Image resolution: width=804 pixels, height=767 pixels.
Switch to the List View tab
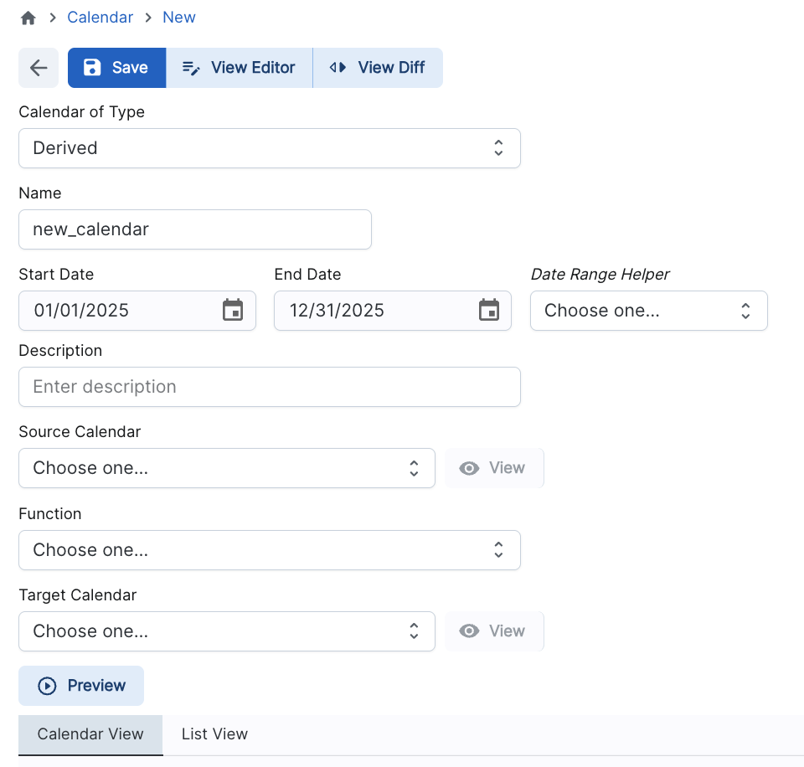(214, 734)
